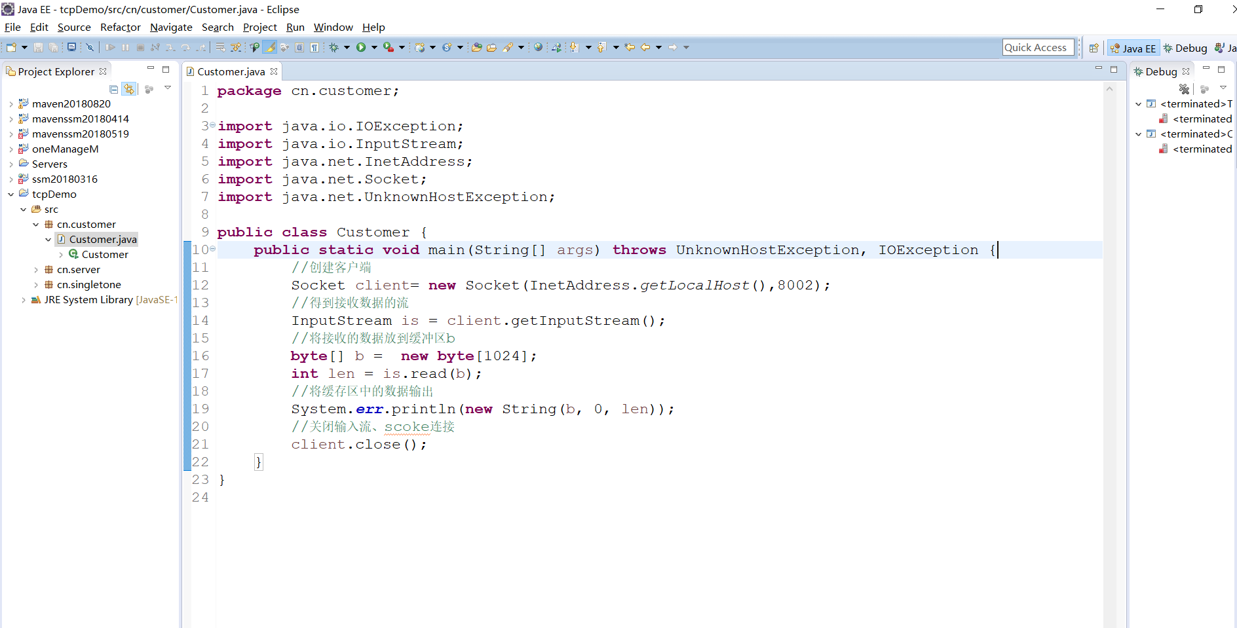Click the Quick Access field
Screen dimensions: 1237x628
1038,47
